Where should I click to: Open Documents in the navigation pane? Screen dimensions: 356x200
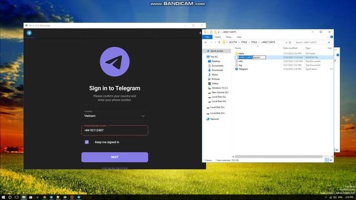[217, 66]
